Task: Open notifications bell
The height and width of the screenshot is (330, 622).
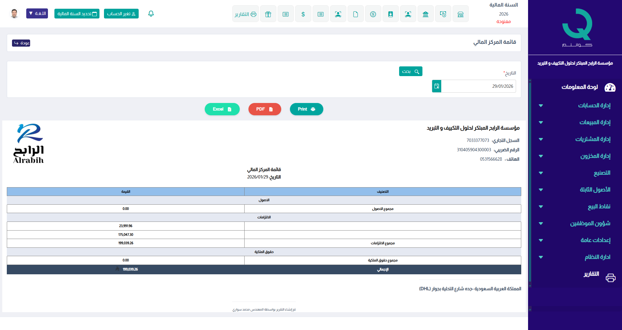Action: click(x=151, y=14)
